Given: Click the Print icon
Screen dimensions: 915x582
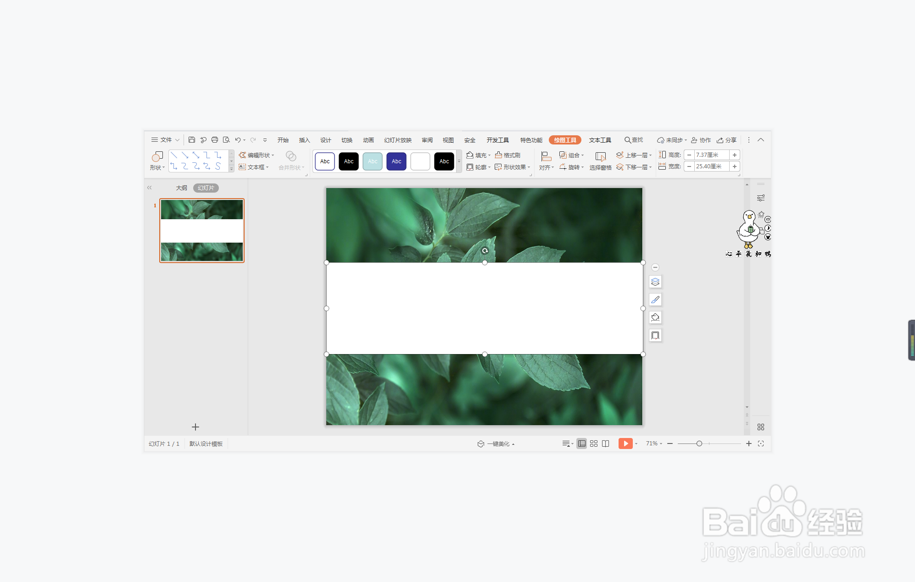Looking at the screenshot, I should pyautogui.click(x=214, y=140).
